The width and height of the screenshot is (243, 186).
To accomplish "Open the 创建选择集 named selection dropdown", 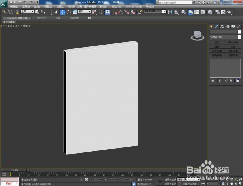I will (154, 11).
